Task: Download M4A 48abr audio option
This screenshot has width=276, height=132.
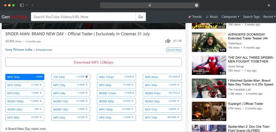Action: click(162, 77)
